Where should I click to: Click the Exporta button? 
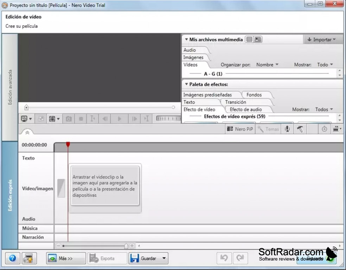tap(107, 258)
